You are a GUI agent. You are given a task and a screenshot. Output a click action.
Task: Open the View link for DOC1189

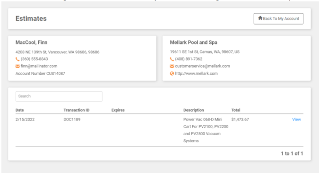pyautogui.click(x=296, y=120)
